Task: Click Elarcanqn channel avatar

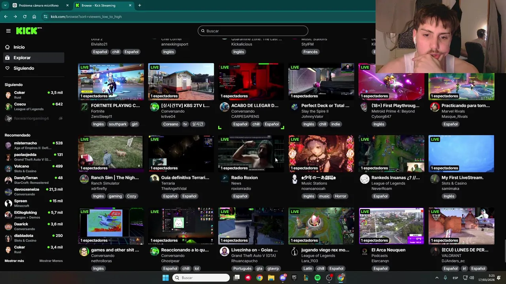Action: tap(364, 251)
